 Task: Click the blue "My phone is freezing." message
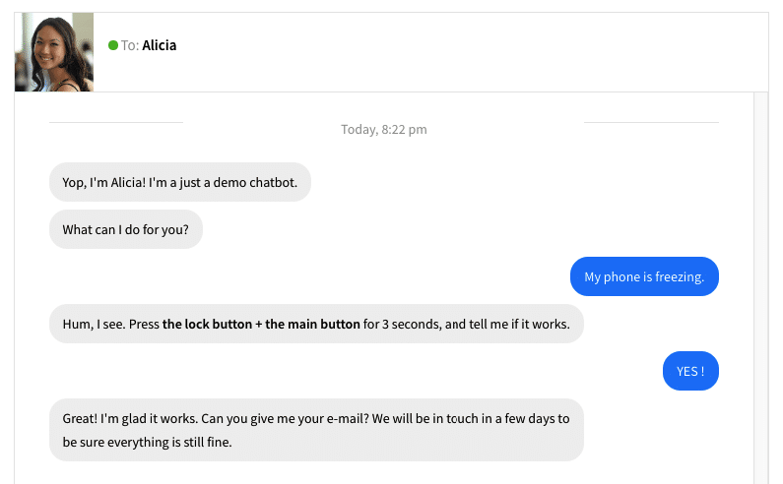[x=644, y=276]
